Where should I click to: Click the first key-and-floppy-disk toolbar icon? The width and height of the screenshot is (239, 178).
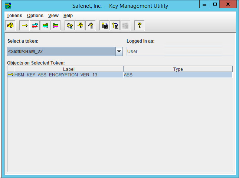(x=105, y=26)
